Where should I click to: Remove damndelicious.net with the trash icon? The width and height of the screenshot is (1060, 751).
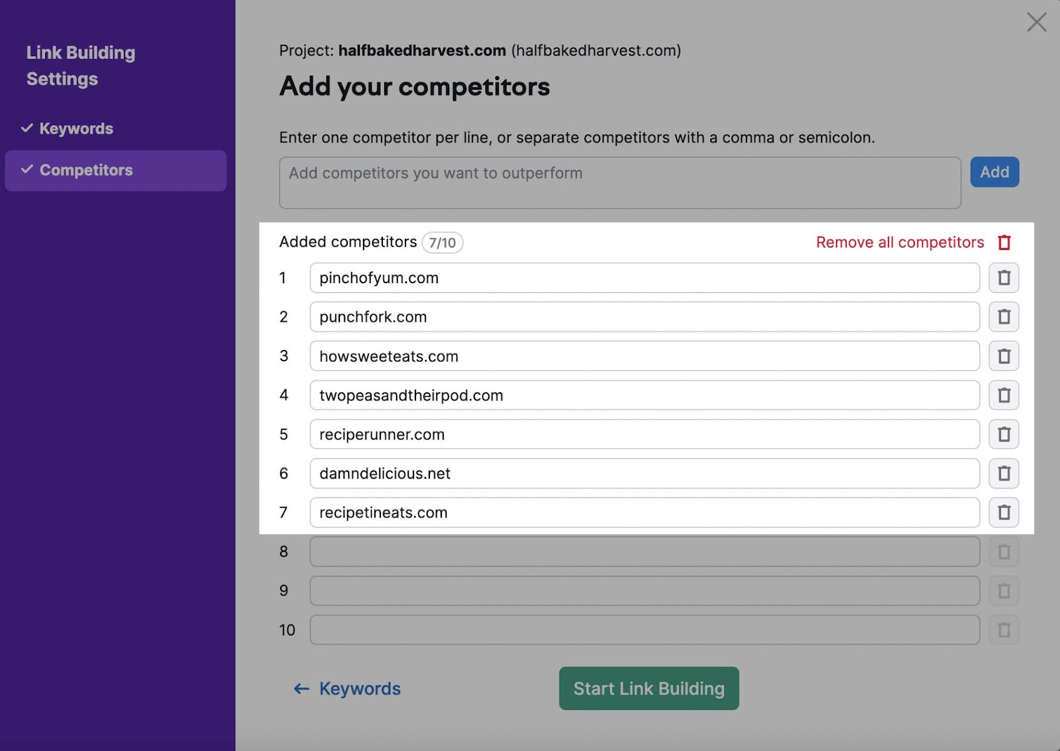[1004, 474]
